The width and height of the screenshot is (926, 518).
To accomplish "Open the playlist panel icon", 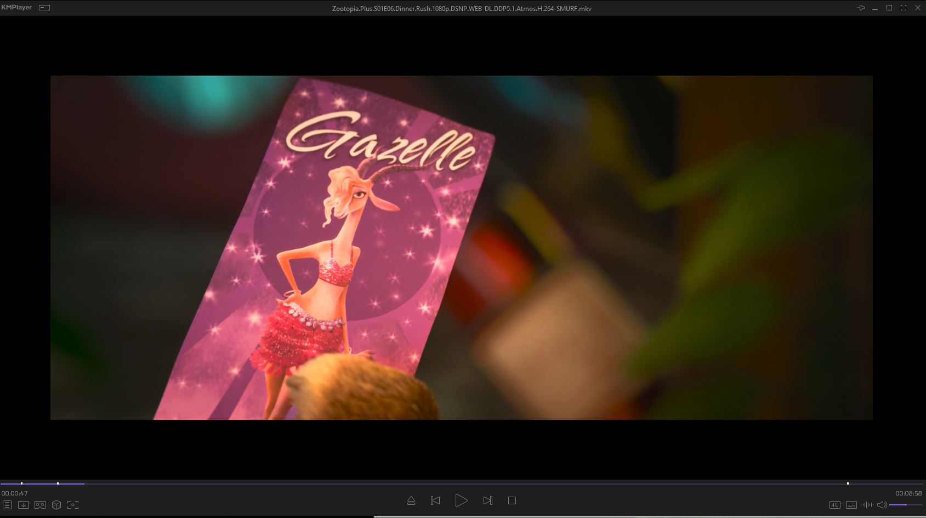I will click(x=7, y=505).
